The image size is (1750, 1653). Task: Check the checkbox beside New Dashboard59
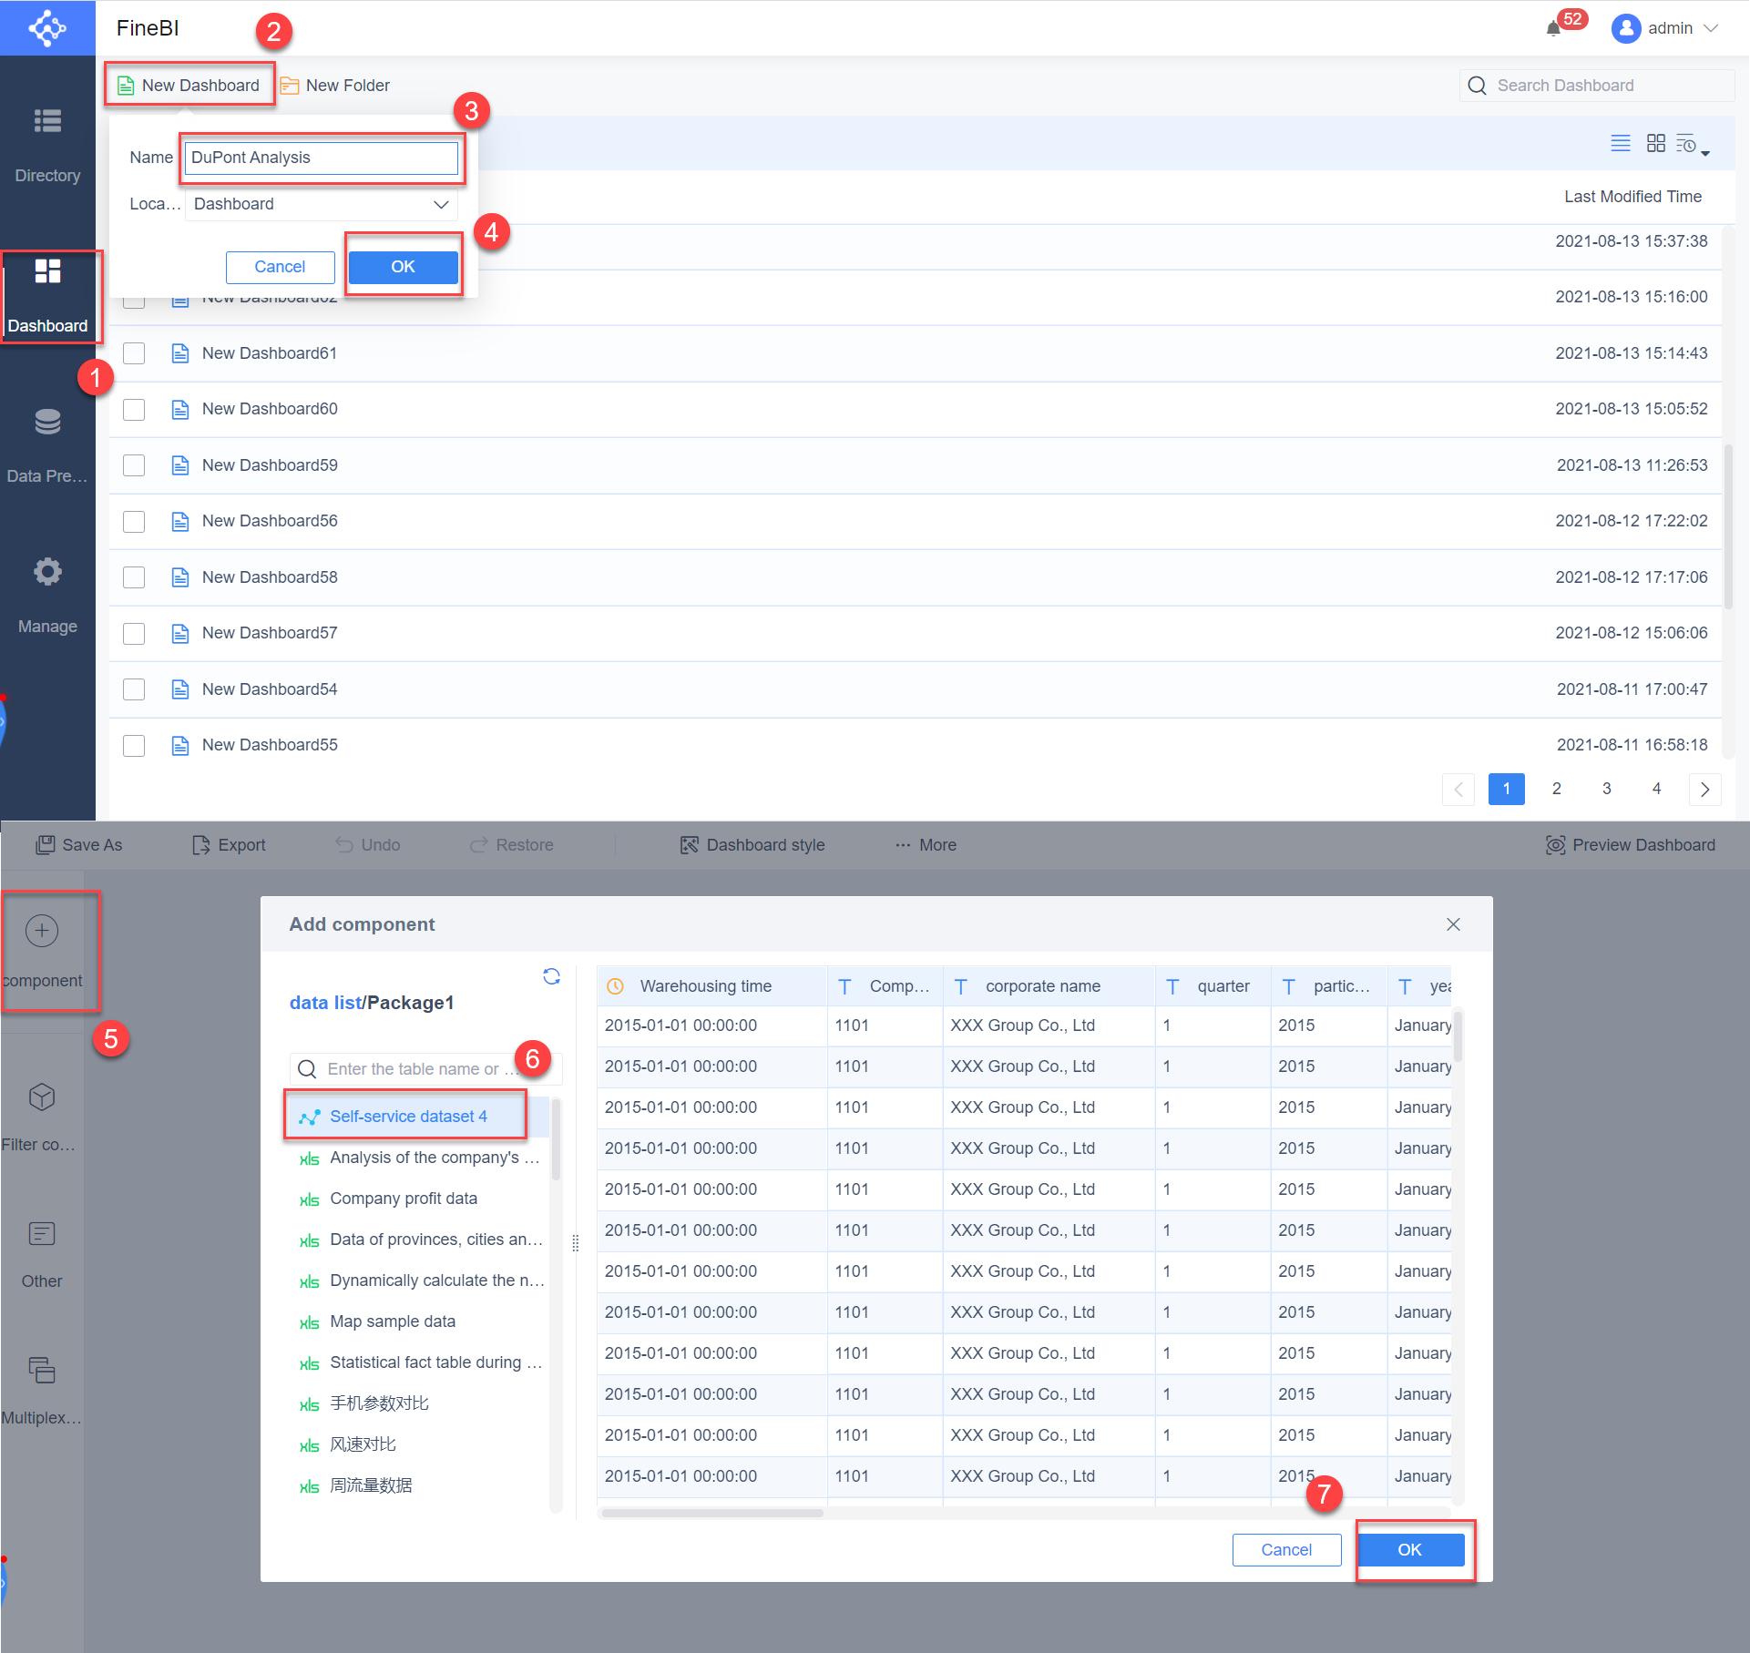[134, 464]
